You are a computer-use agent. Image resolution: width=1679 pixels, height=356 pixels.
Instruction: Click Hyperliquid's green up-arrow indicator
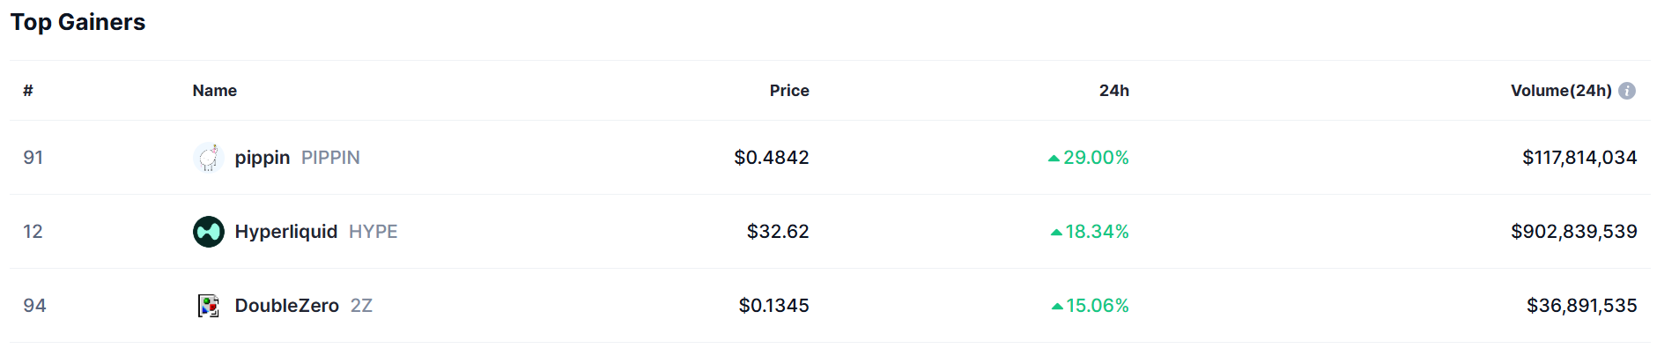[1056, 233]
